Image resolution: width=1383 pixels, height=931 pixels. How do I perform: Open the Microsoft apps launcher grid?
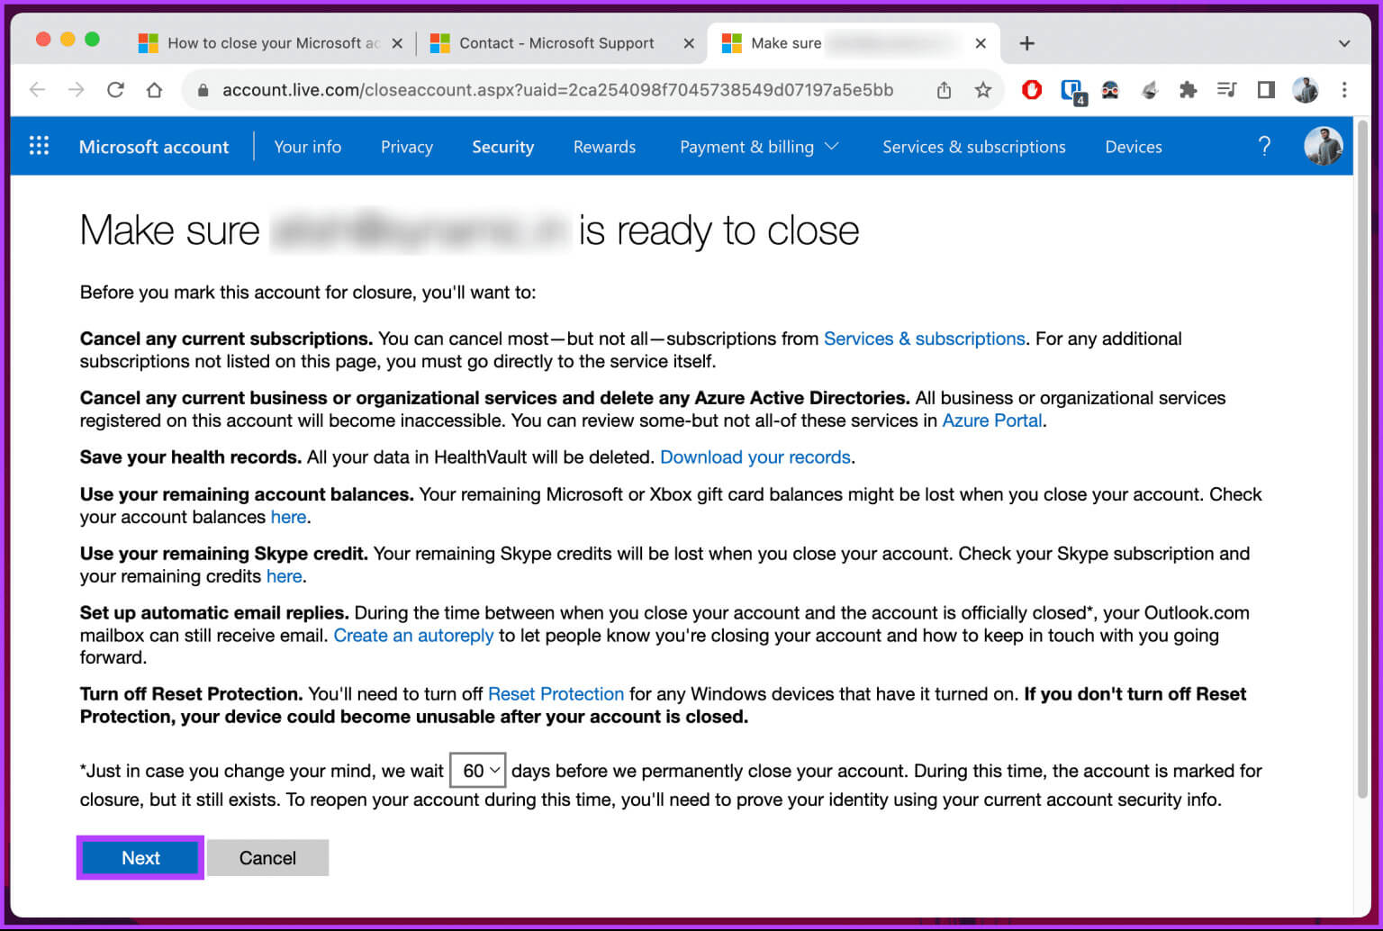[x=39, y=146]
